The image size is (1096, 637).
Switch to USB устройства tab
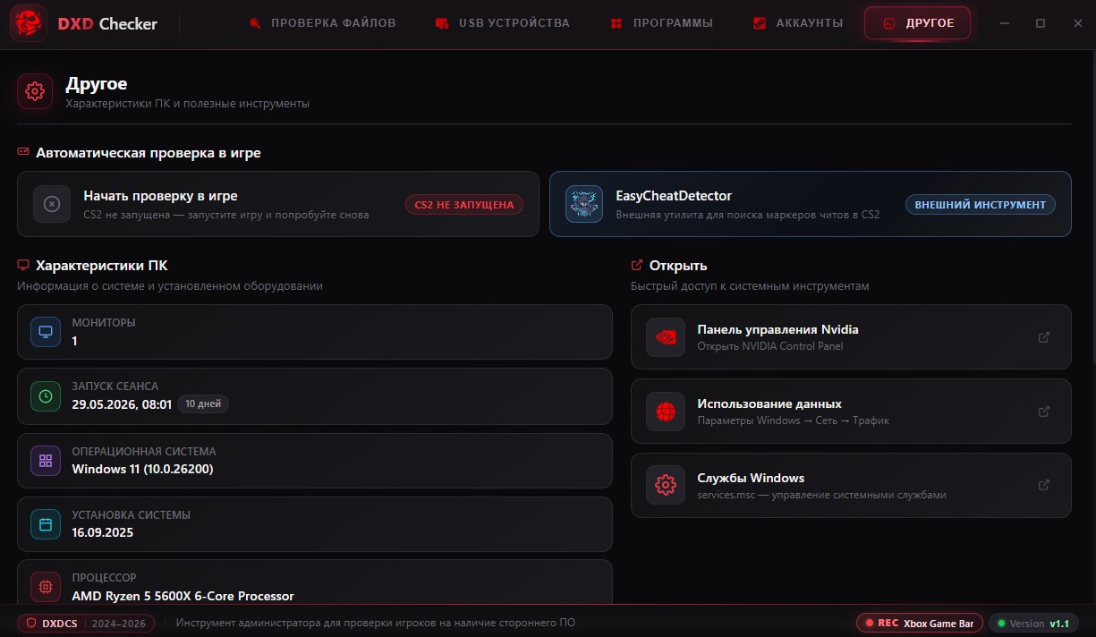pyautogui.click(x=502, y=23)
